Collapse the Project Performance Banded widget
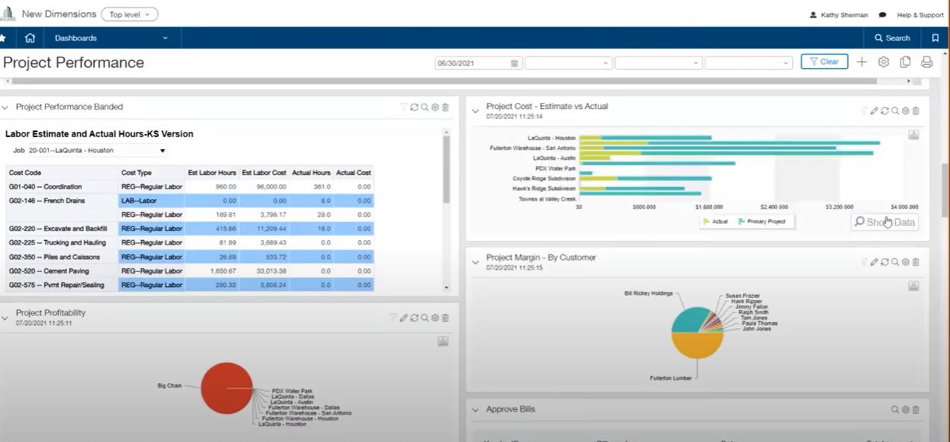The height and width of the screenshot is (442, 950). (x=5, y=107)
